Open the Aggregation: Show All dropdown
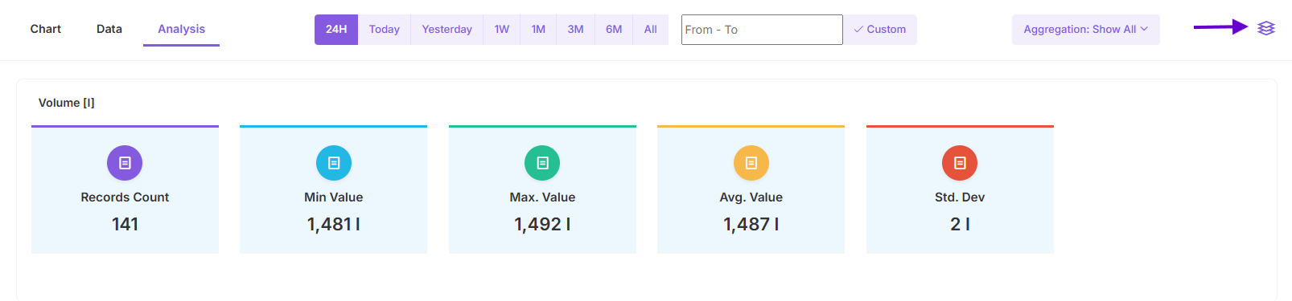 coord(1086,30)
